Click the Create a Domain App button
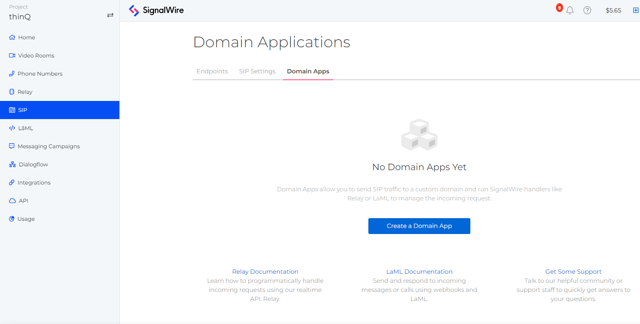Viewport: 640px width, 324px height. coord(419,226)
